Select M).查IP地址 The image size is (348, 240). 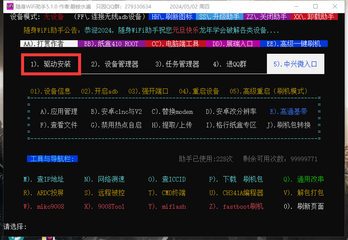pyautogui.click(x=44, y=179)
